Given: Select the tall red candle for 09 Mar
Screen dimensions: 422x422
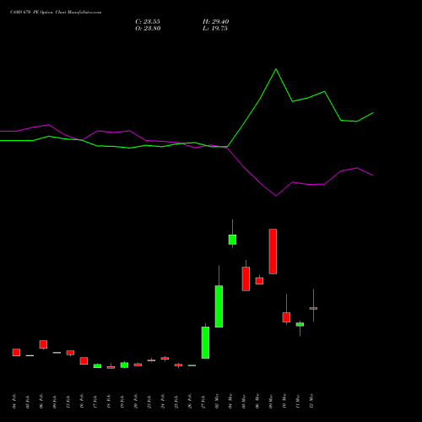Looking at the screenshot, I should [273, 252].
